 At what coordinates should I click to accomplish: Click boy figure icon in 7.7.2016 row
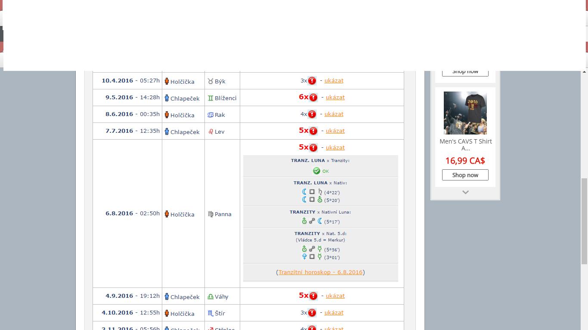coord(167,131)
